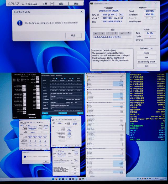Click the CPU-Z SPD window title icon
The height and width of the screenshot is (184, 168).
(20, 120)
